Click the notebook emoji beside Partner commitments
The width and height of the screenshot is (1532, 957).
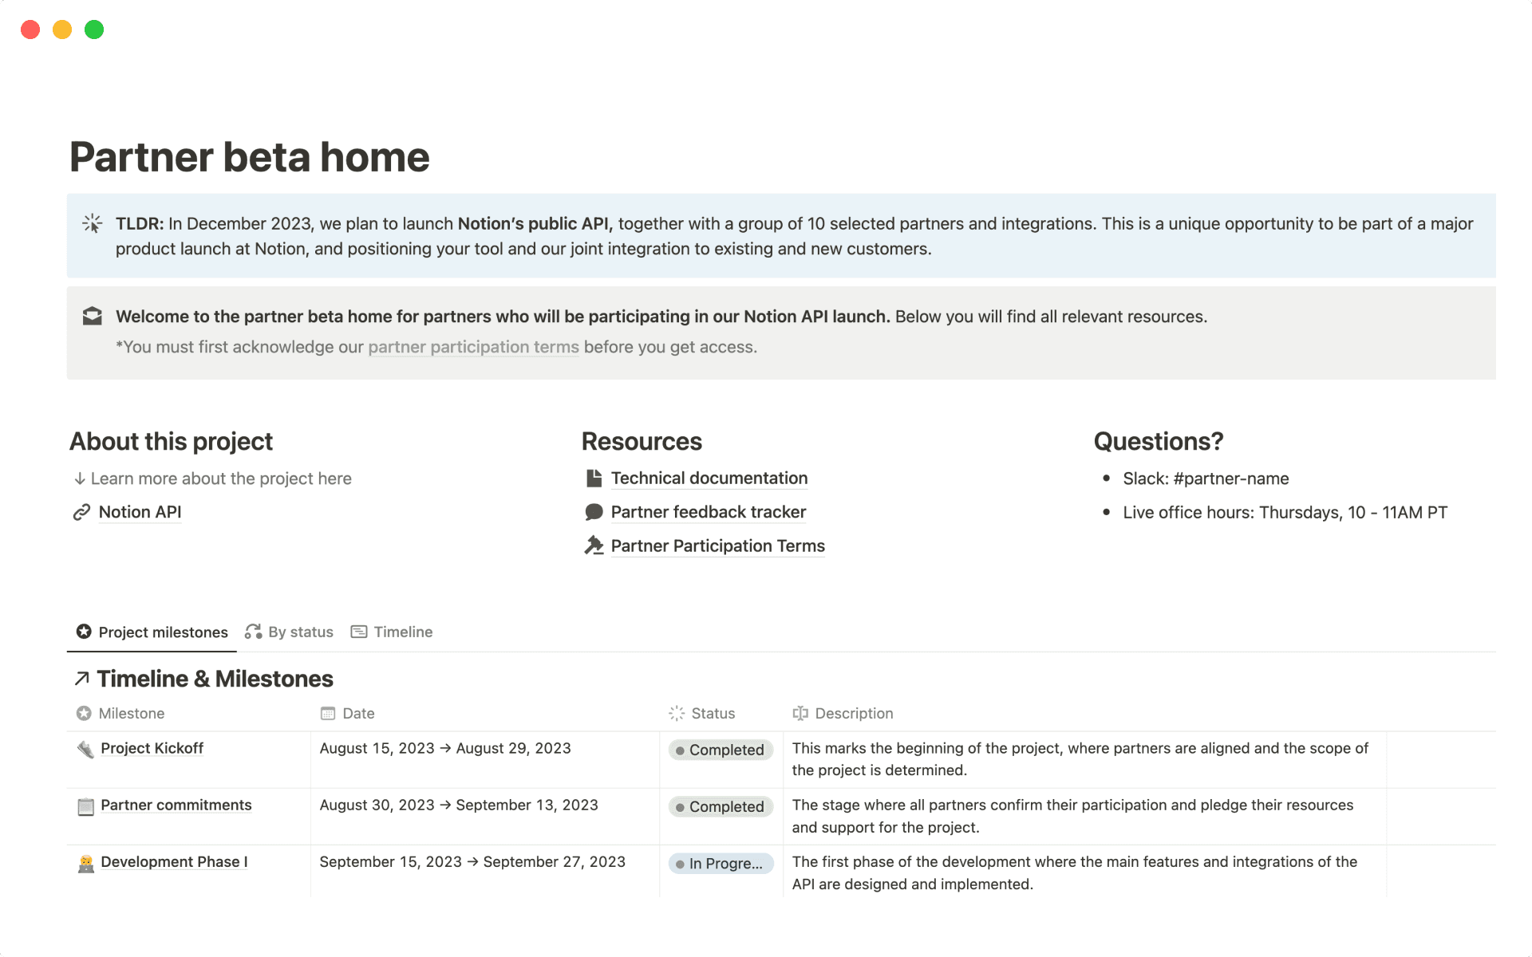85,805
